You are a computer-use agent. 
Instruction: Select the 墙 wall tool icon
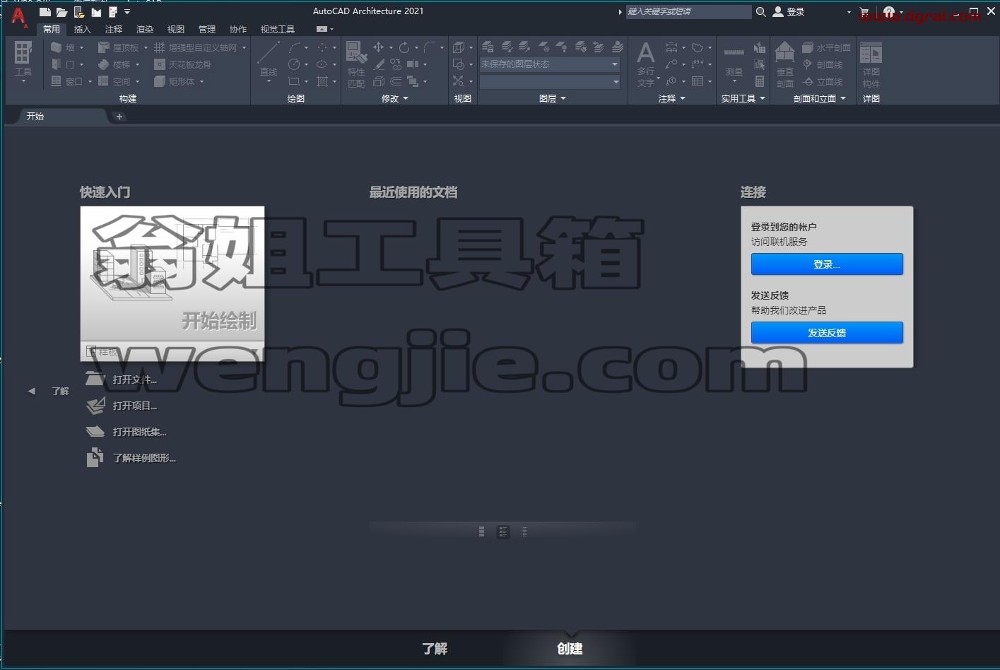pos(57,47)
